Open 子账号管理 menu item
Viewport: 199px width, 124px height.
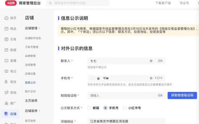click(32, 47)
